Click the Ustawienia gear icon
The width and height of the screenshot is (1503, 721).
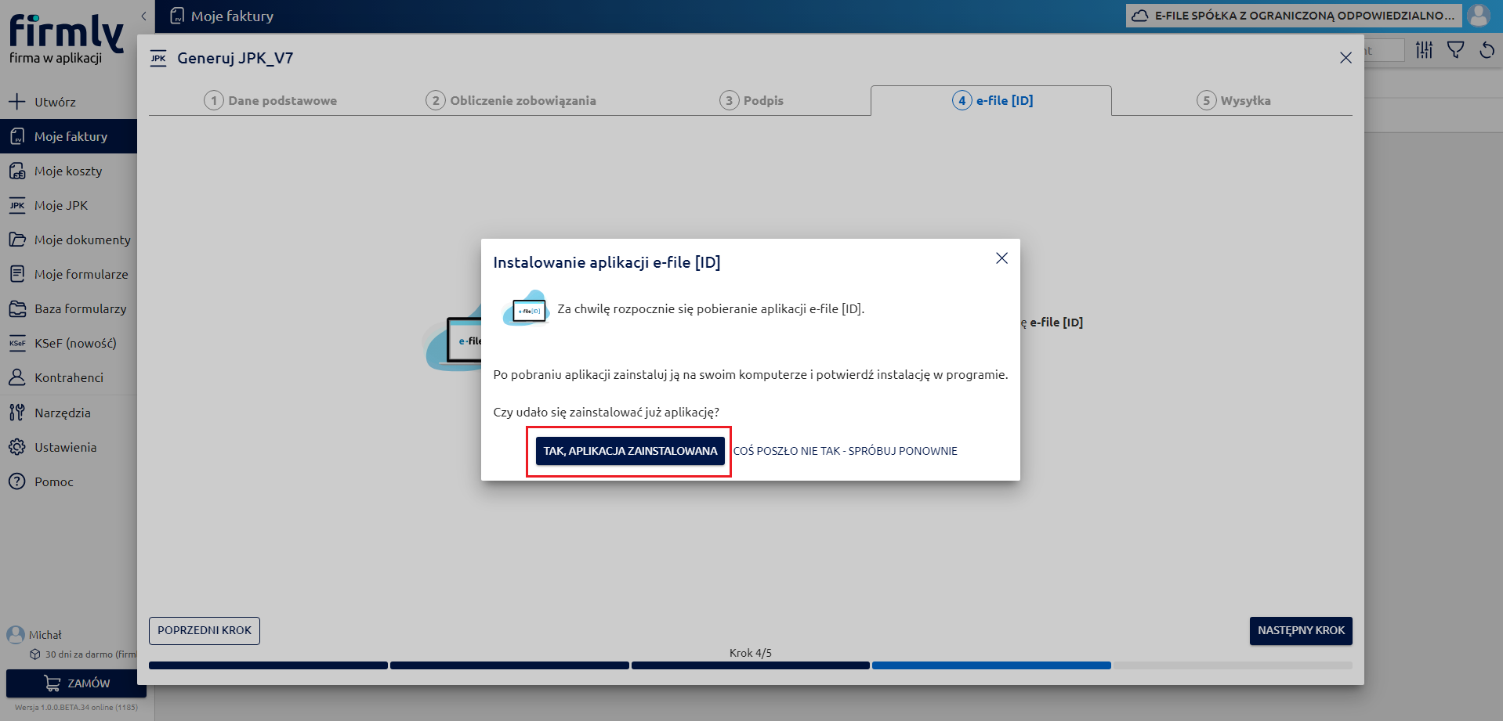click(x=17, y=447)
